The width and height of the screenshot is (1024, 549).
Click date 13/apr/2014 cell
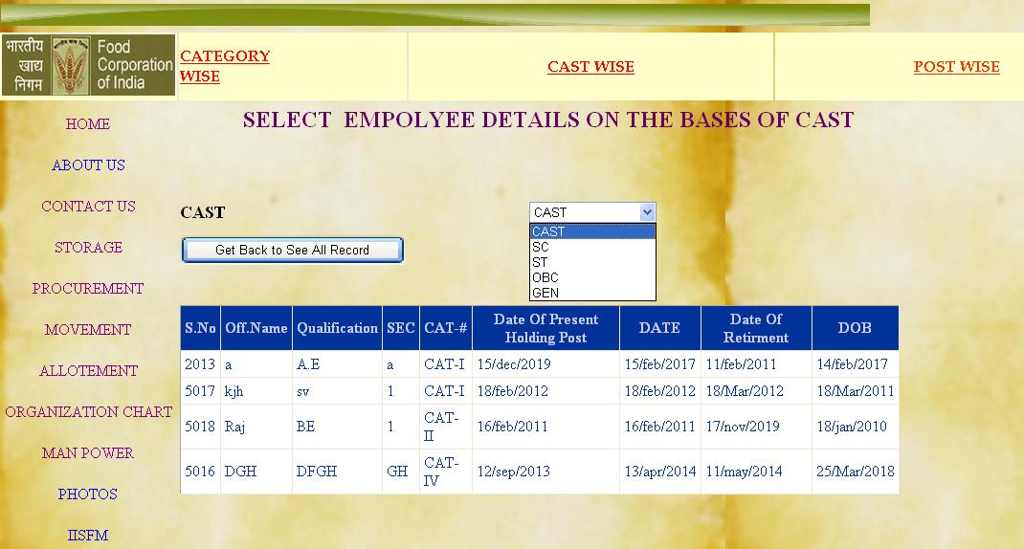click(659, 472)
